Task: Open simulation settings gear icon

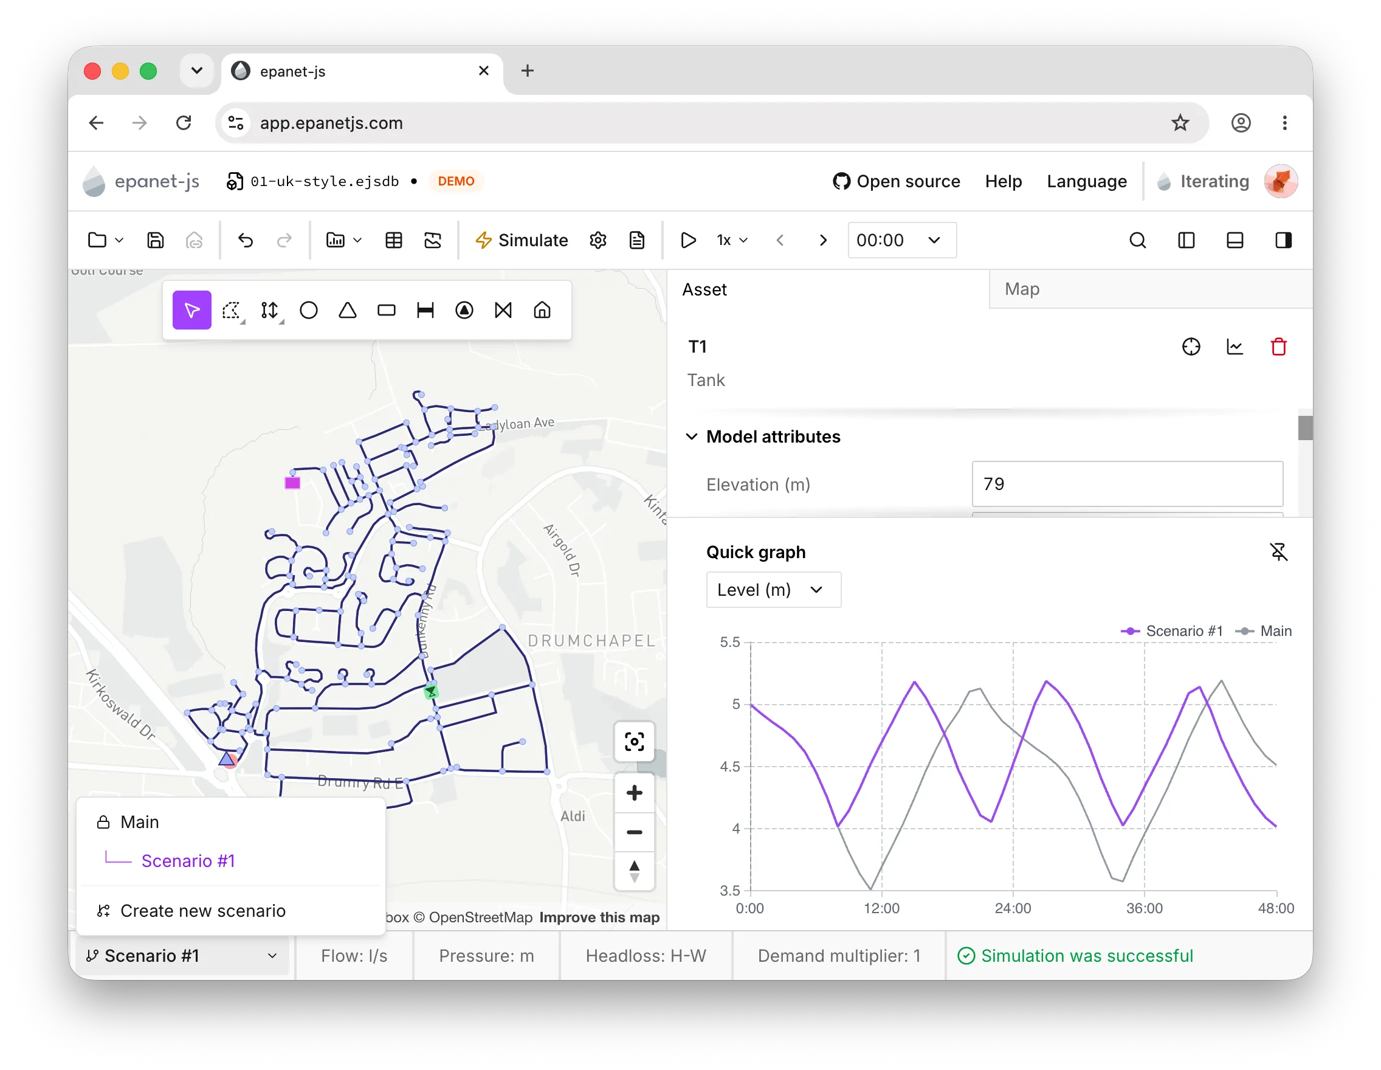Action: 598,240
